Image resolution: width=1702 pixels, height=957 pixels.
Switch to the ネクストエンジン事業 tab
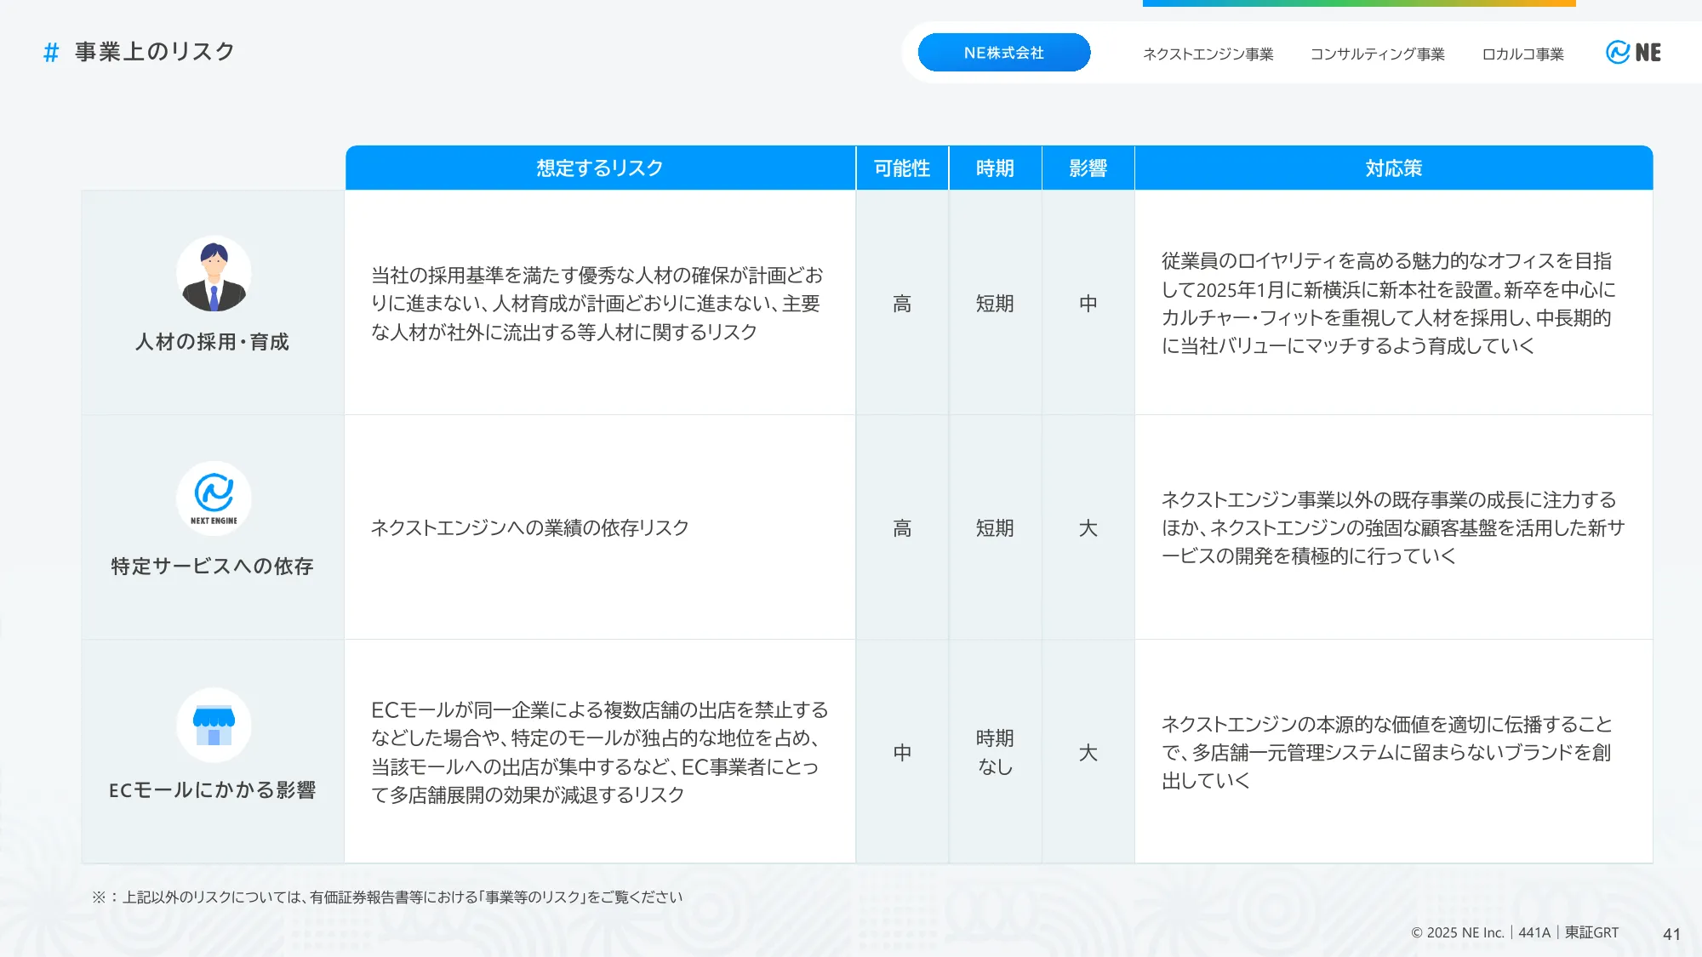pyautogui.click(x=1208, y=54)
